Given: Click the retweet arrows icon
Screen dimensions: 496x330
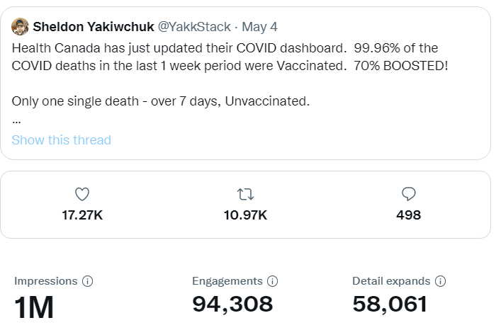Looking at the screenshot, I should (x=245, y=194).
